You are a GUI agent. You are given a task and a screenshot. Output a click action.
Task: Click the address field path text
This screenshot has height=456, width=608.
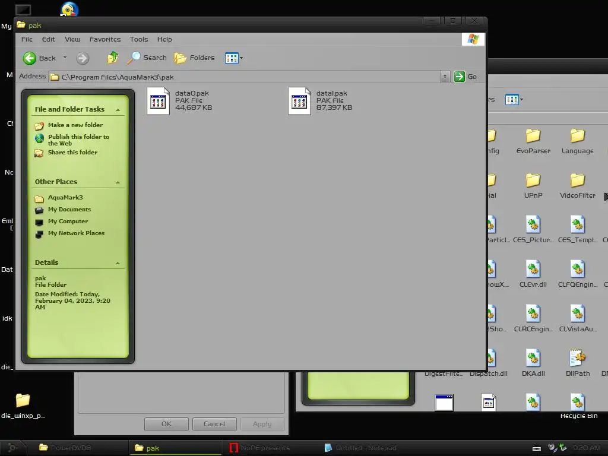point(118,77)
